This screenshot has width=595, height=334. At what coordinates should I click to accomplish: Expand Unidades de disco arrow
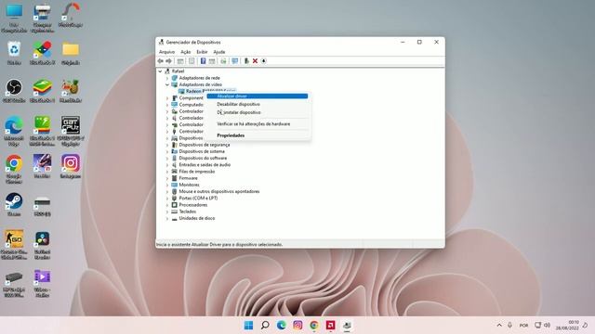[x=167, y=219]
